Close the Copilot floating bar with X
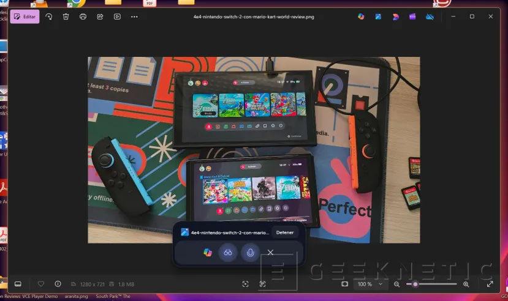508x301 pixels. click(270, 252)
